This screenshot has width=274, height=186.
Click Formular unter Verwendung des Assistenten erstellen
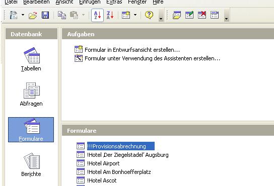point(152,58)
